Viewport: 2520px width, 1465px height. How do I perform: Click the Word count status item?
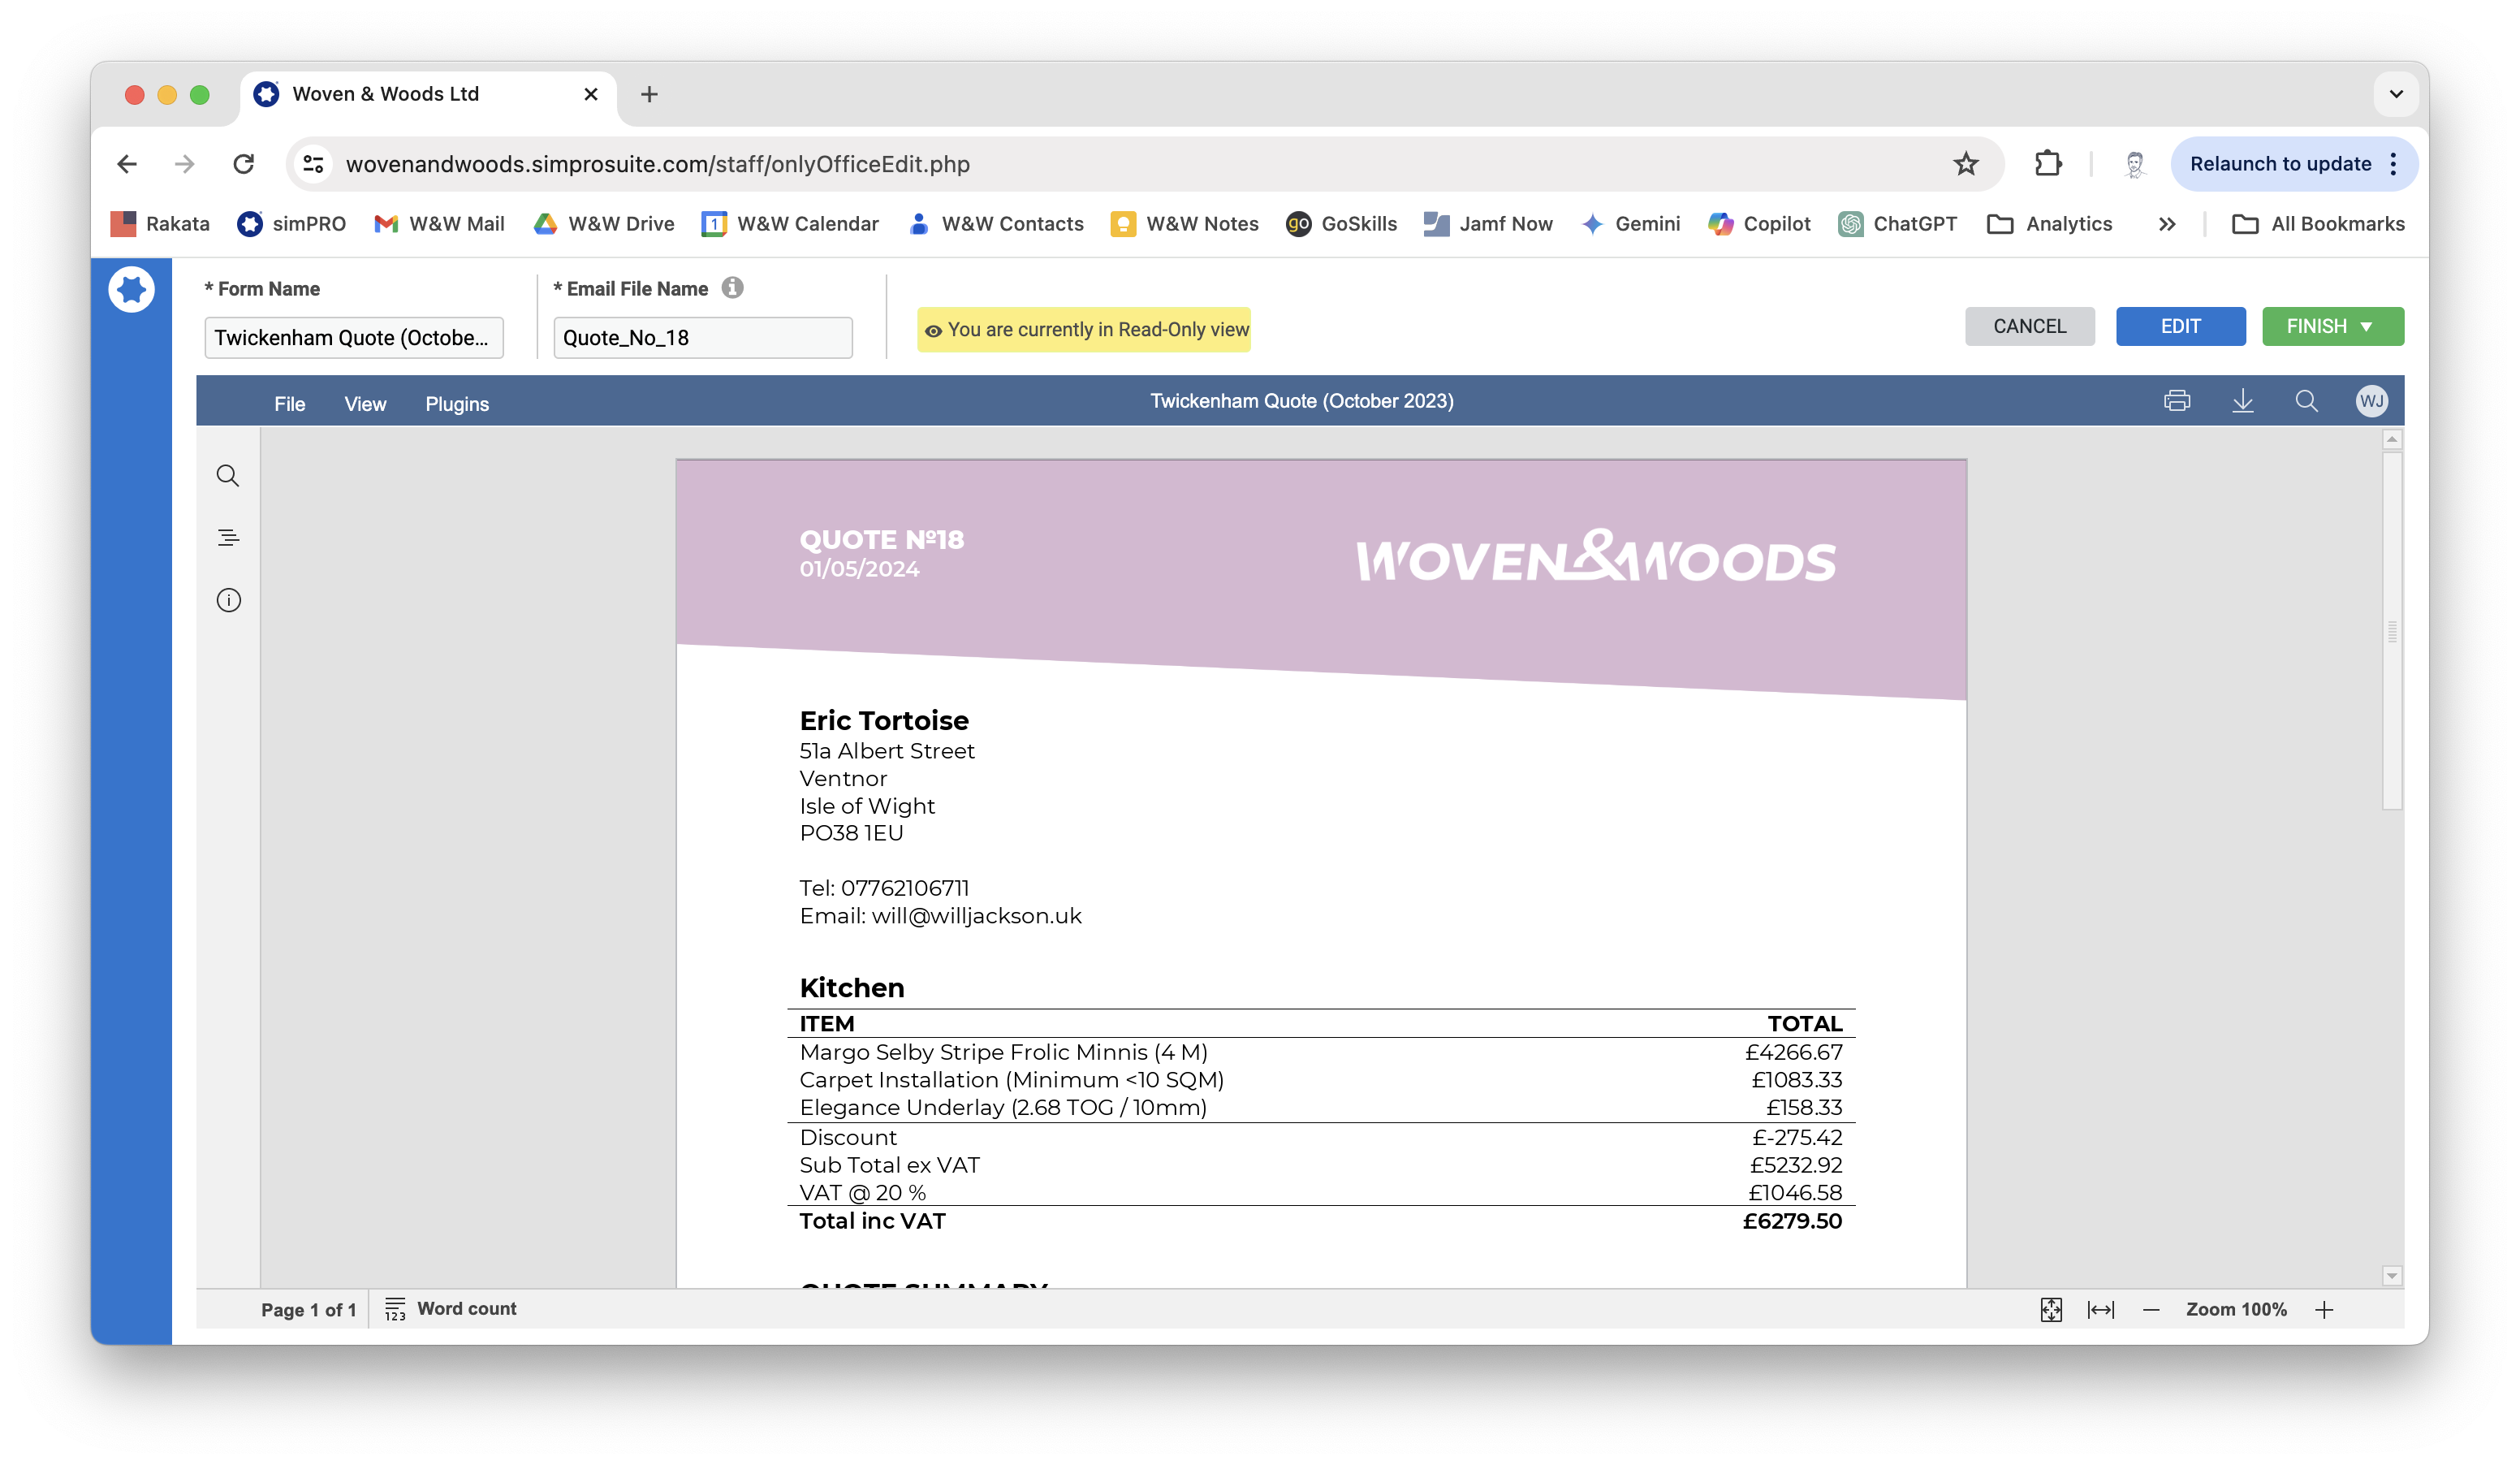[451, 1308]
